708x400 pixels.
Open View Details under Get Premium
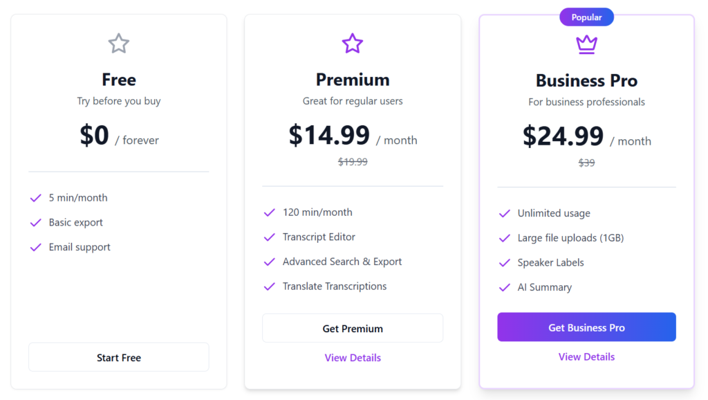pyautogui.click(x=353, y=358)
